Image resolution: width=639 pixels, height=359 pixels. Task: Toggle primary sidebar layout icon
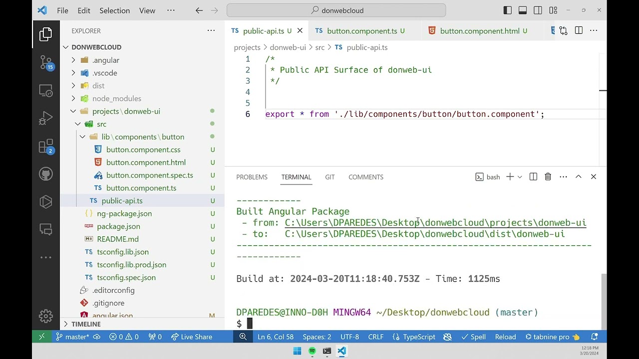(508, 10)
